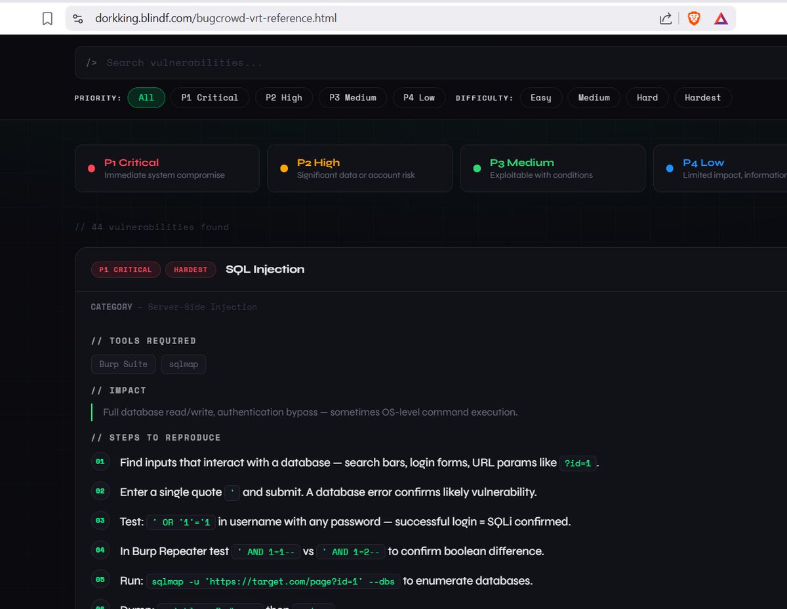Screen dimensions: 787x609
Task: Click the ' AND 1=1-- code snippet
Action: tap(266, 552)
